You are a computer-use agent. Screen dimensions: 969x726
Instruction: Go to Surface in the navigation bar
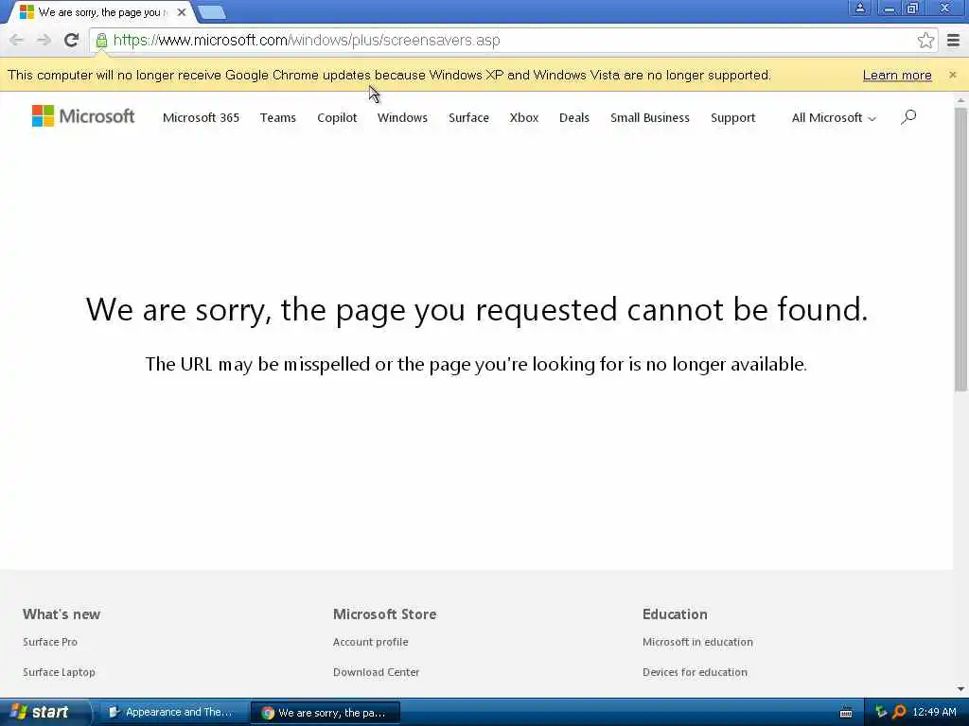(468, 117)
